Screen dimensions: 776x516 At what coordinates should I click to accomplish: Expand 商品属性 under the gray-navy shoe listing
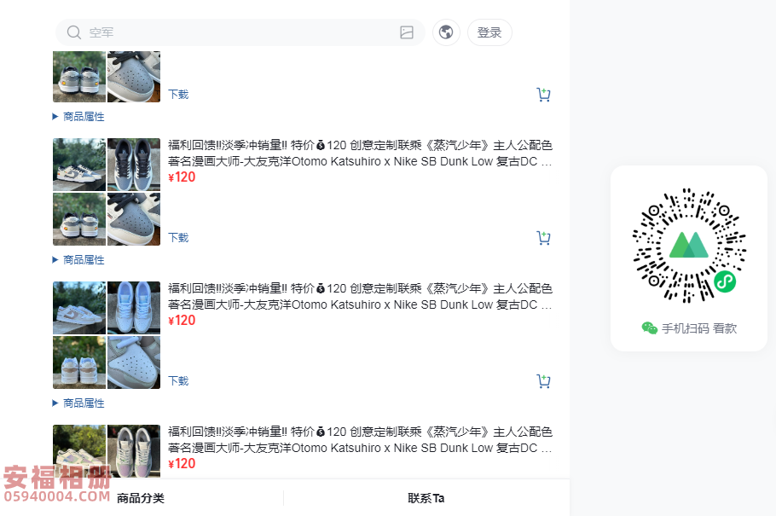coord(78,260)
